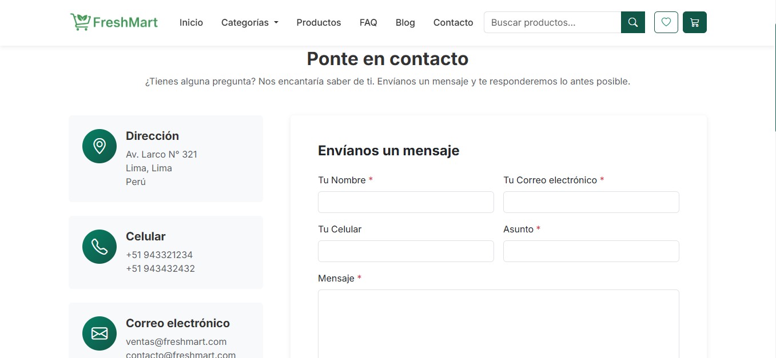Click the Dirección location pin icon
This screenshot has width=776, height=358.
pos(100,146)
